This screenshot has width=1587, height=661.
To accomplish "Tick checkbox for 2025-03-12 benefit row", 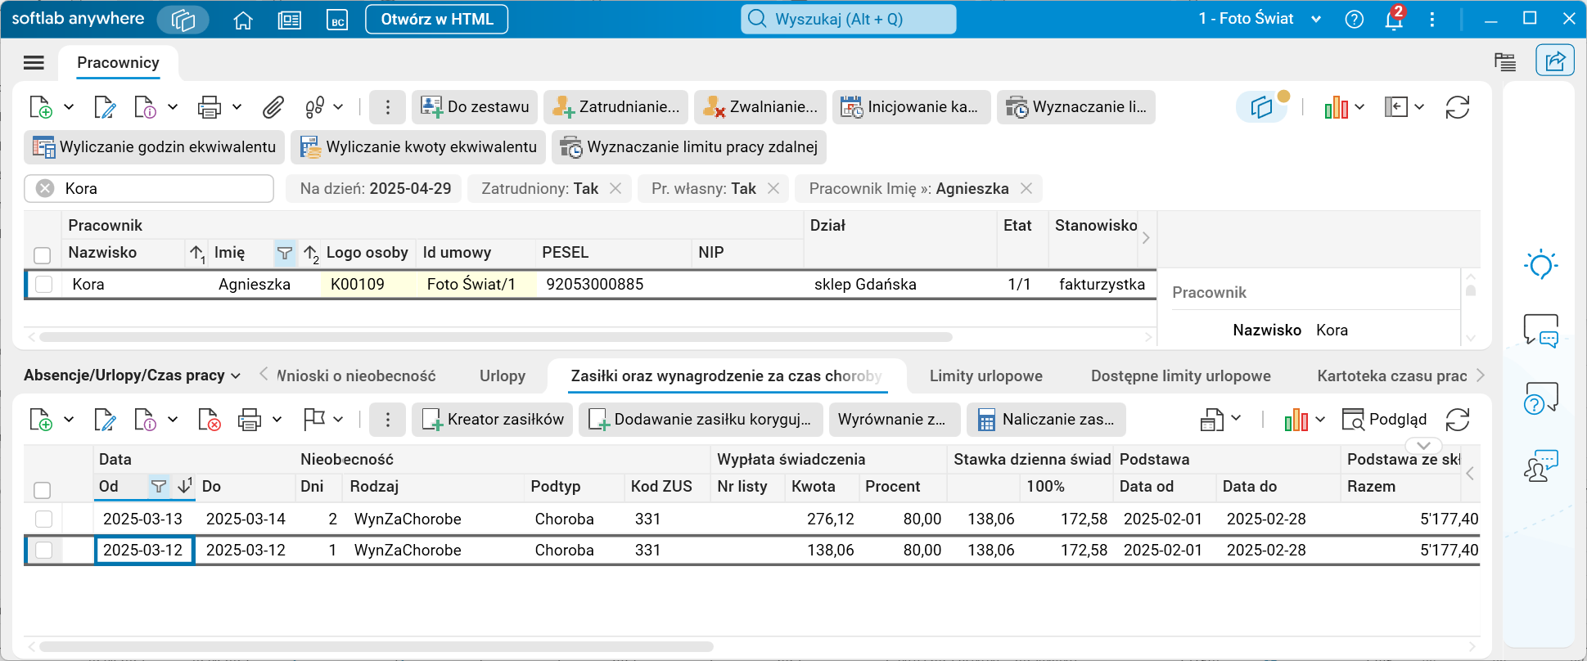I will point(44,550).
